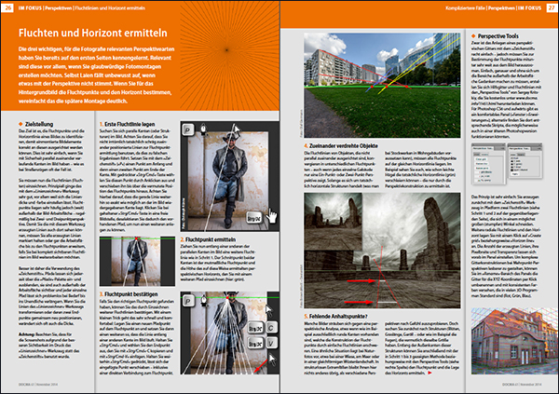This screenshot has width=559, height=394.
Task: Open the brick house photo with perspective grid
Action: pos(513,341)
